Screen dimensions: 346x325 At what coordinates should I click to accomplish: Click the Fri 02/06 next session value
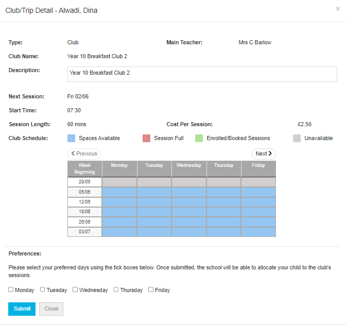(x=78, y=96)
